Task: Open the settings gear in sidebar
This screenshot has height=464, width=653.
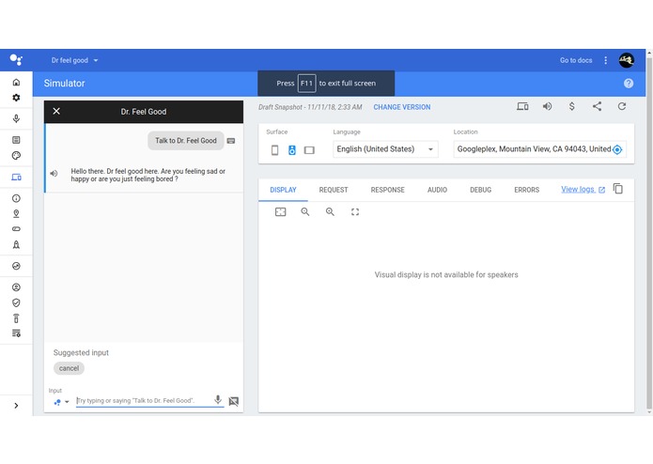Action: pyautogui.click(x=16, y=98)
